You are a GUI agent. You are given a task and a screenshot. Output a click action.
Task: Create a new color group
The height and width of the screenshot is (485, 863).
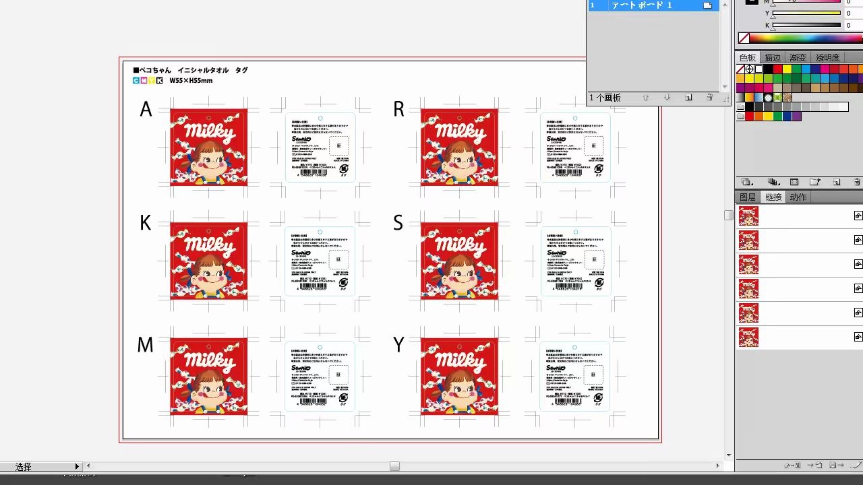pos(814,182)
